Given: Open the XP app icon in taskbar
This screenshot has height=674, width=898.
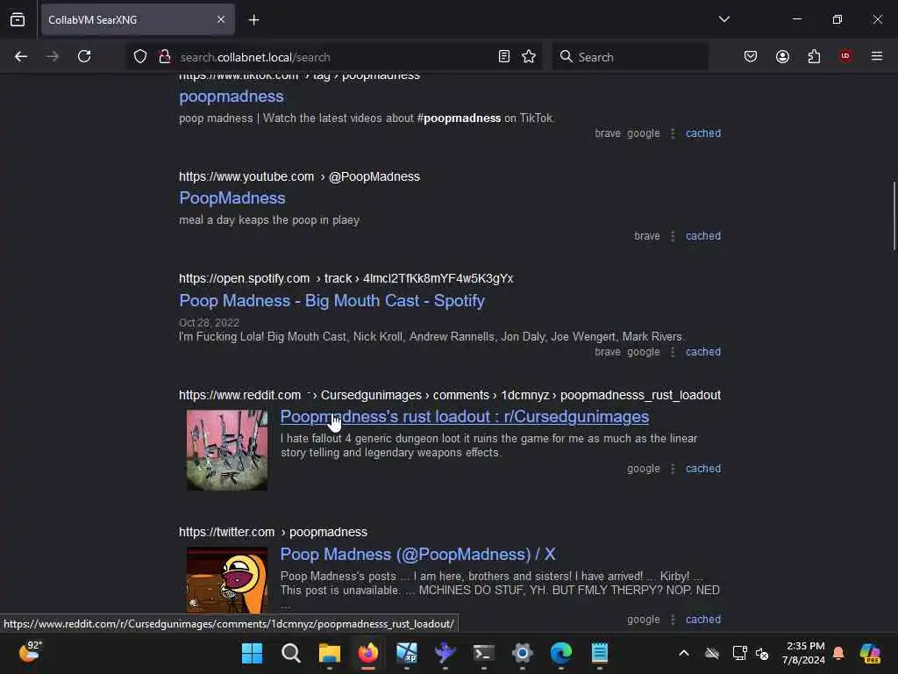Looking at the screenshot, I should click(407, 653).
